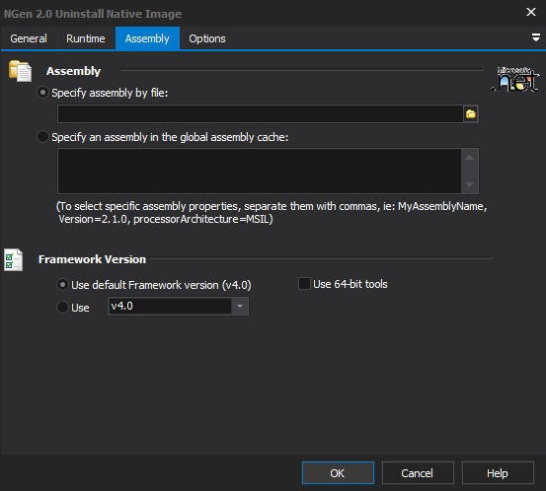Click the global assembly cache text area
546x491 pixels.
[260, 171]
